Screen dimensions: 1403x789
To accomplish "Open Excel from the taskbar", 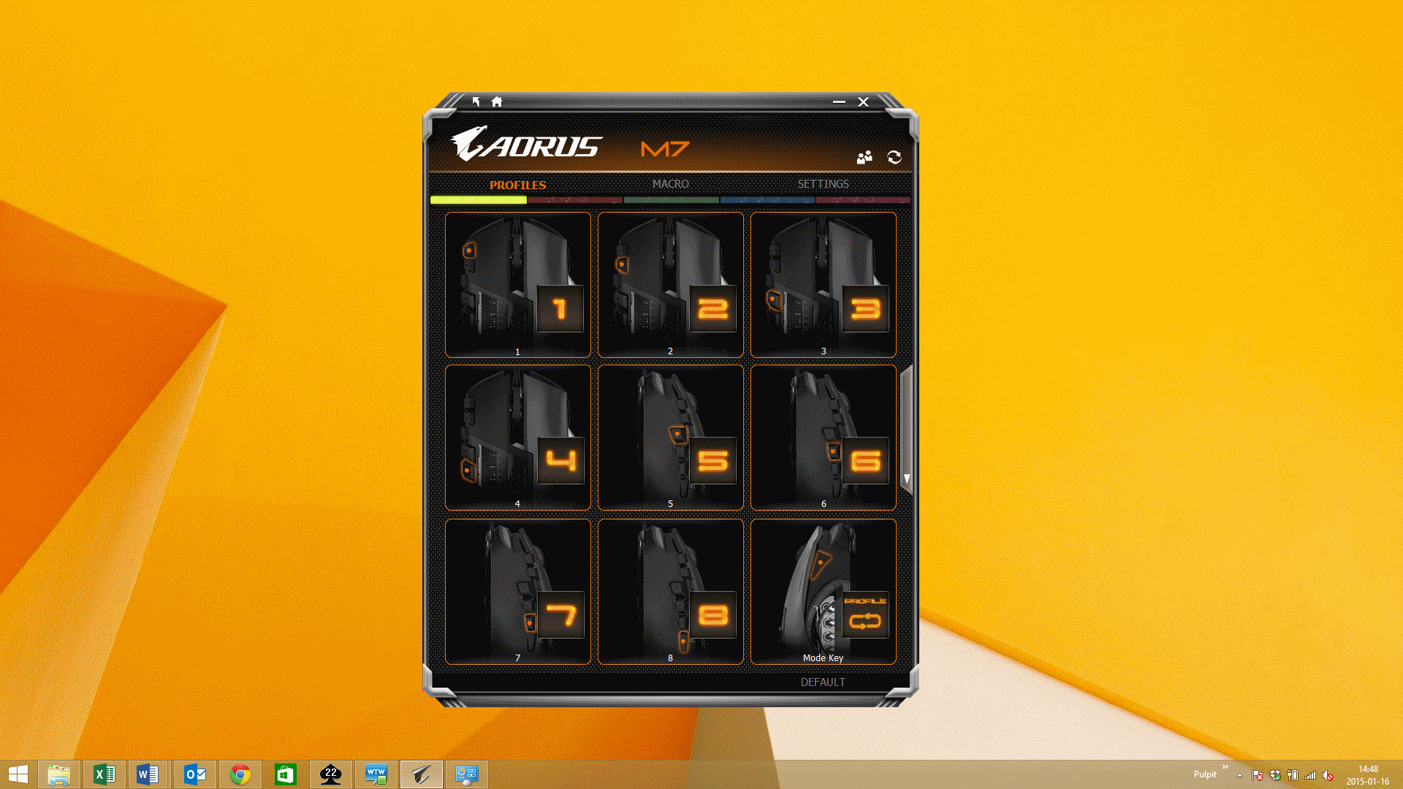I will click(x=104, y=774).
